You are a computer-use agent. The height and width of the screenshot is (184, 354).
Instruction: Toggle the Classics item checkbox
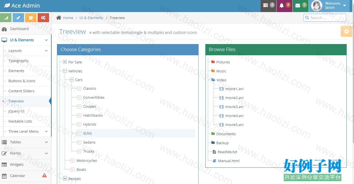[x=79, y=89]
